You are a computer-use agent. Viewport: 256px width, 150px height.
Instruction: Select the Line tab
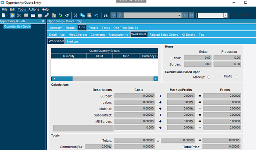(x=82, y=27)
